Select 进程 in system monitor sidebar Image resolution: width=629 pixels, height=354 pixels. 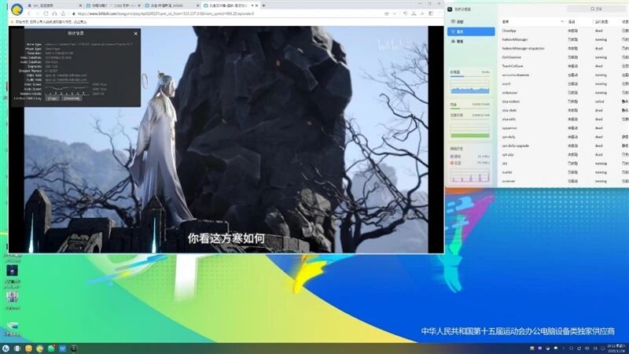460,21
